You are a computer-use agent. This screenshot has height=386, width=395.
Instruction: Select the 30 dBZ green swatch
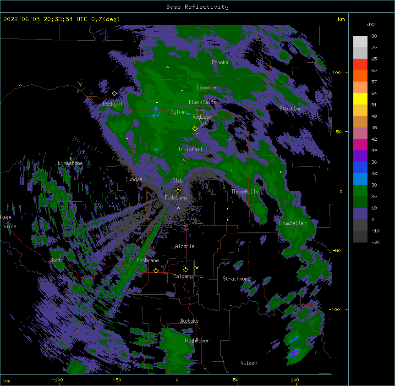click(360, 191)
